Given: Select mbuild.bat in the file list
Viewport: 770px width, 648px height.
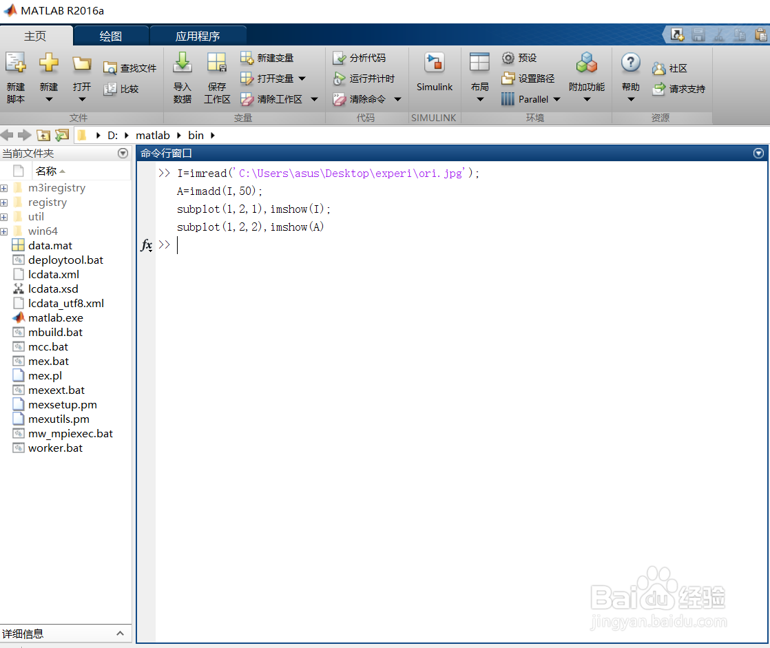Looking at the screenshot, I should point(55,333).
